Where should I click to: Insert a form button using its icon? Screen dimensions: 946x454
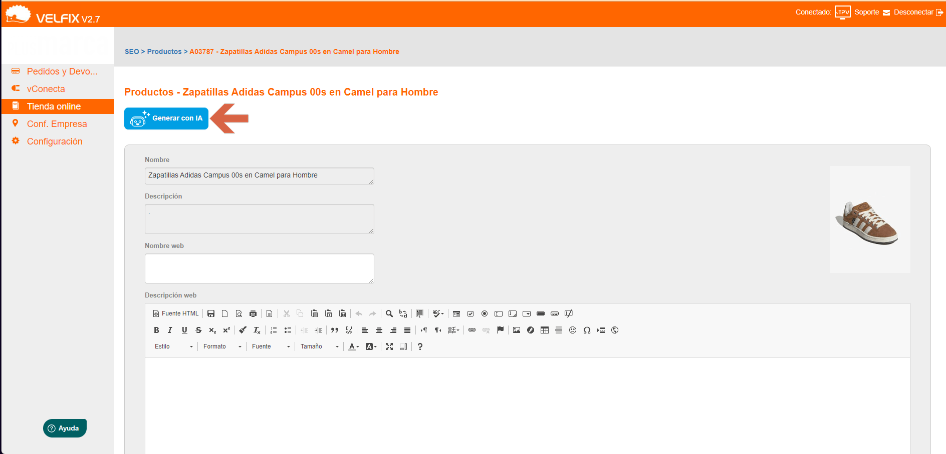[x=541, y=313]
